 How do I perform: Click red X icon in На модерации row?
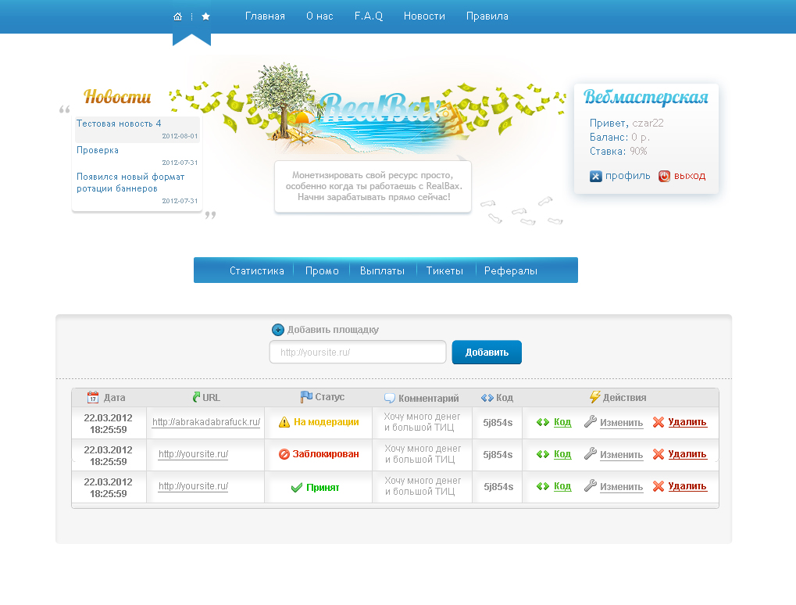click(659, 422)
